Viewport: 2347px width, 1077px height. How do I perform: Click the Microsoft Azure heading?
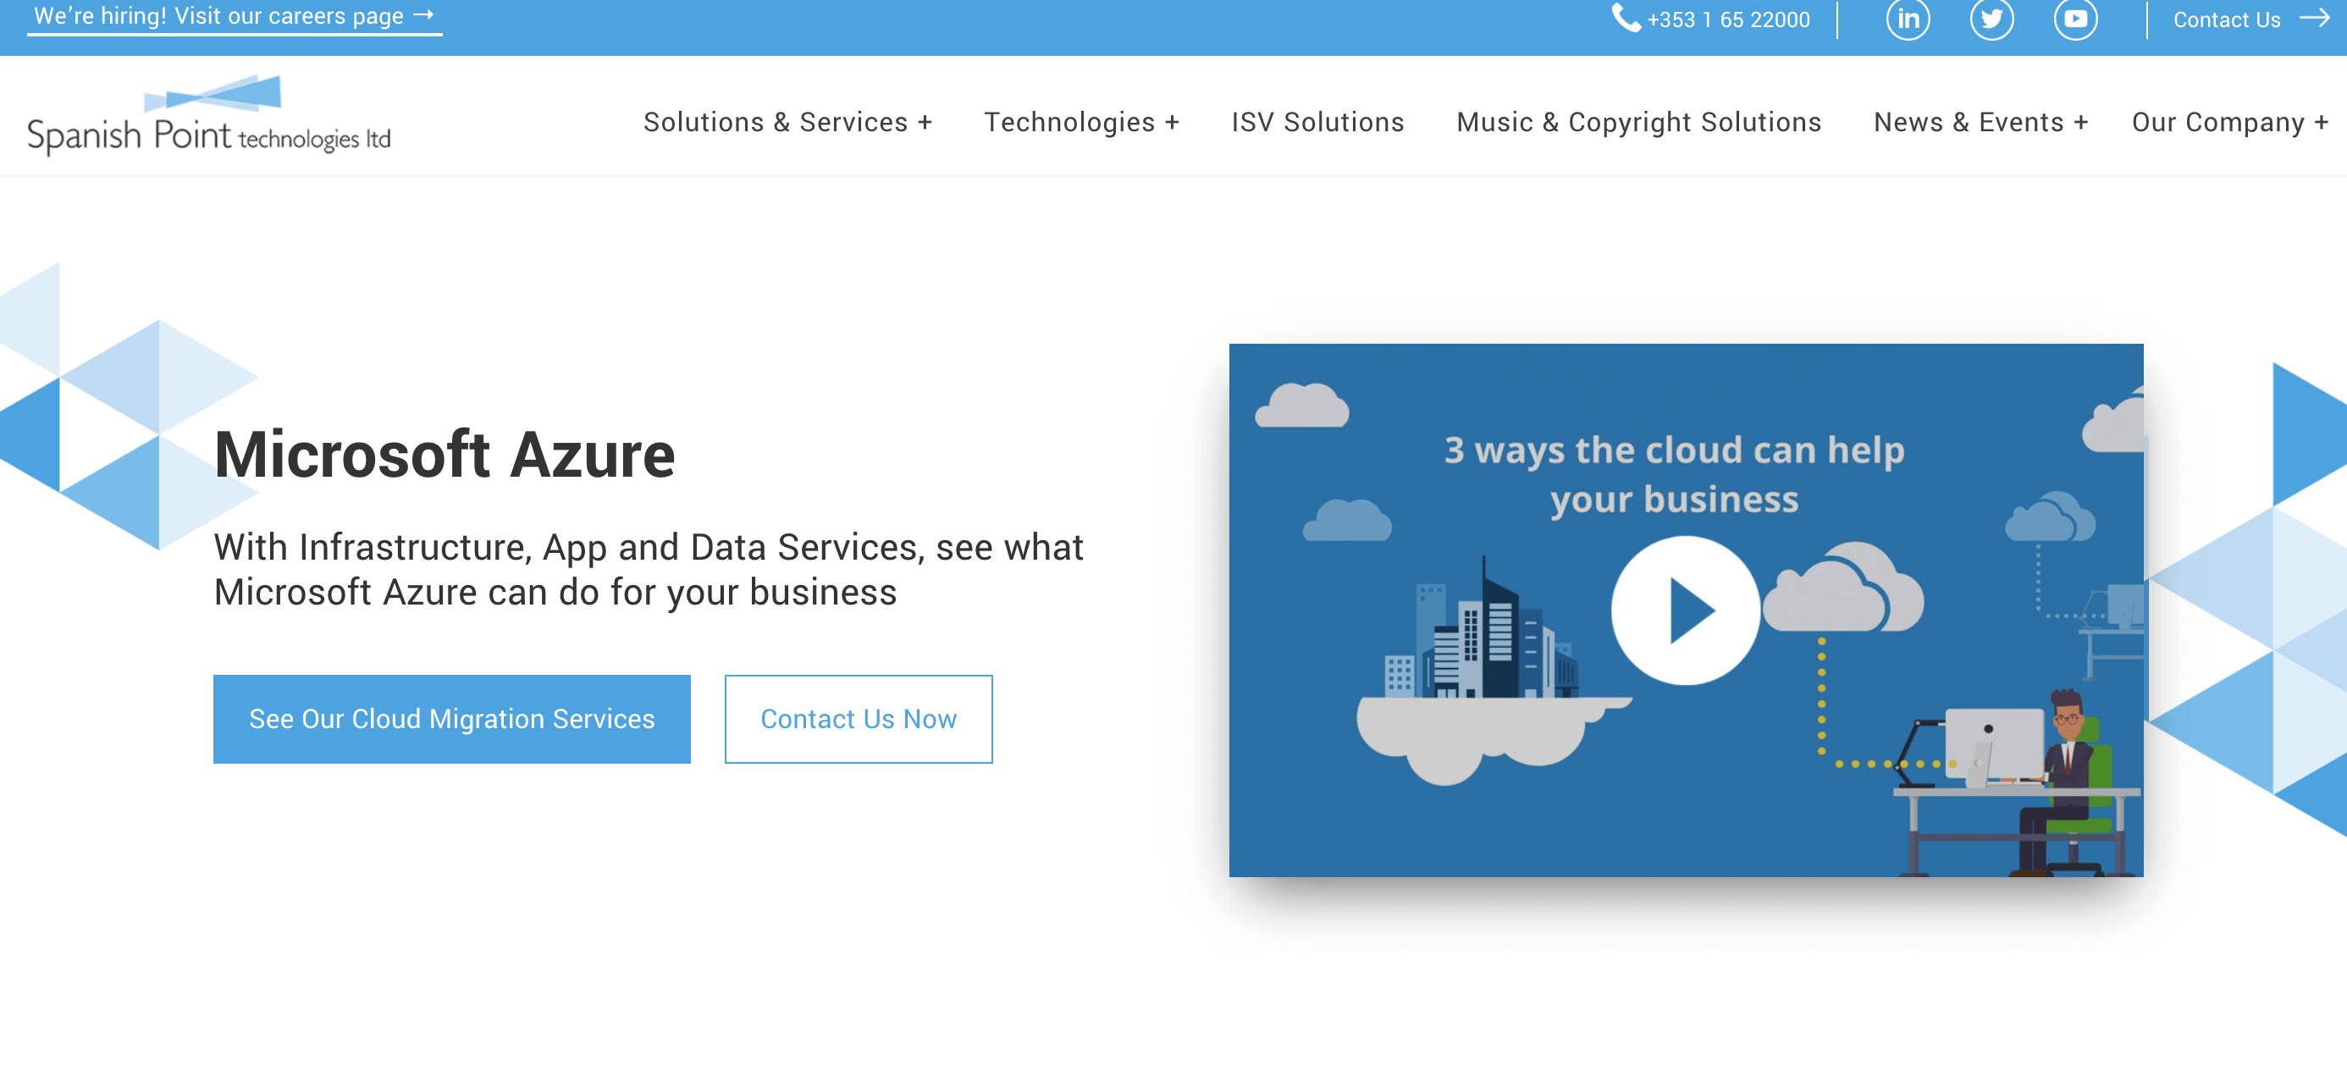point(445,455)
